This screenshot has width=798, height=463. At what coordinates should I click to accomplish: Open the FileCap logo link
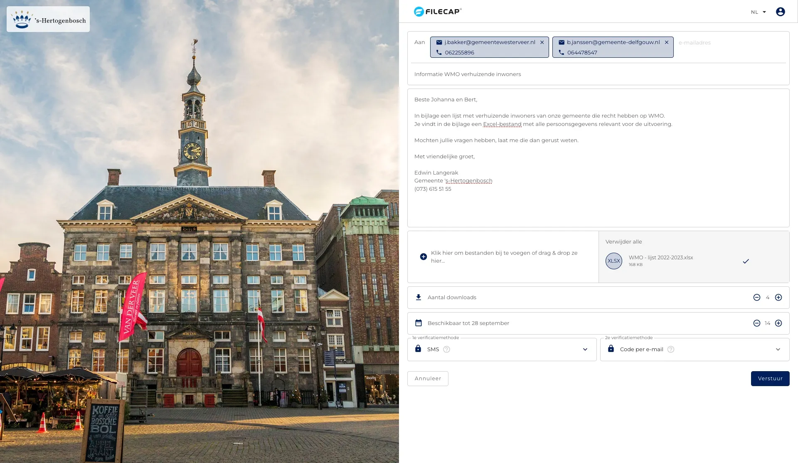(x=437, y=12)
